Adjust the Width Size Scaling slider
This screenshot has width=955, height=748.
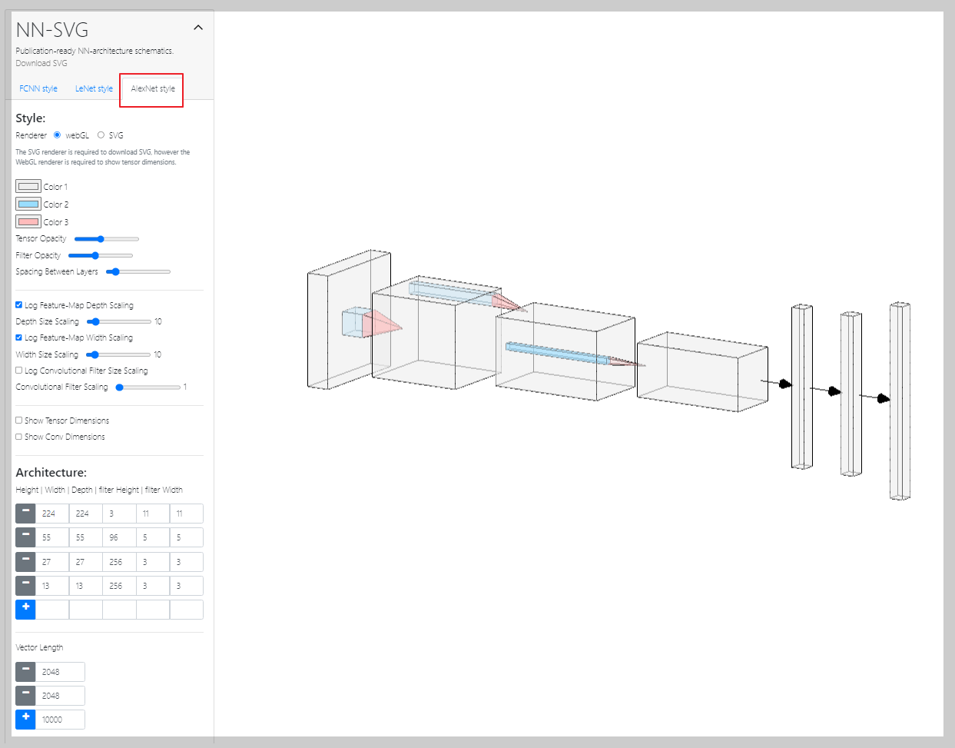118,354
